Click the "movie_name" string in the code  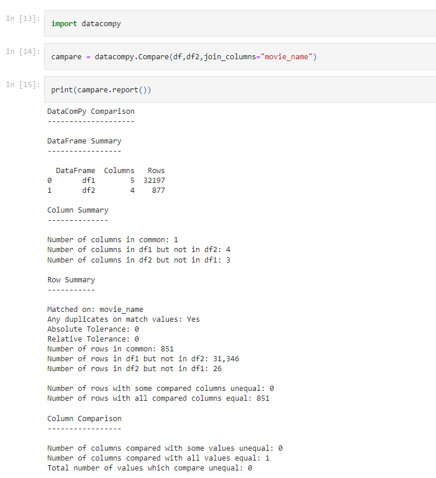tap(286, 57)
